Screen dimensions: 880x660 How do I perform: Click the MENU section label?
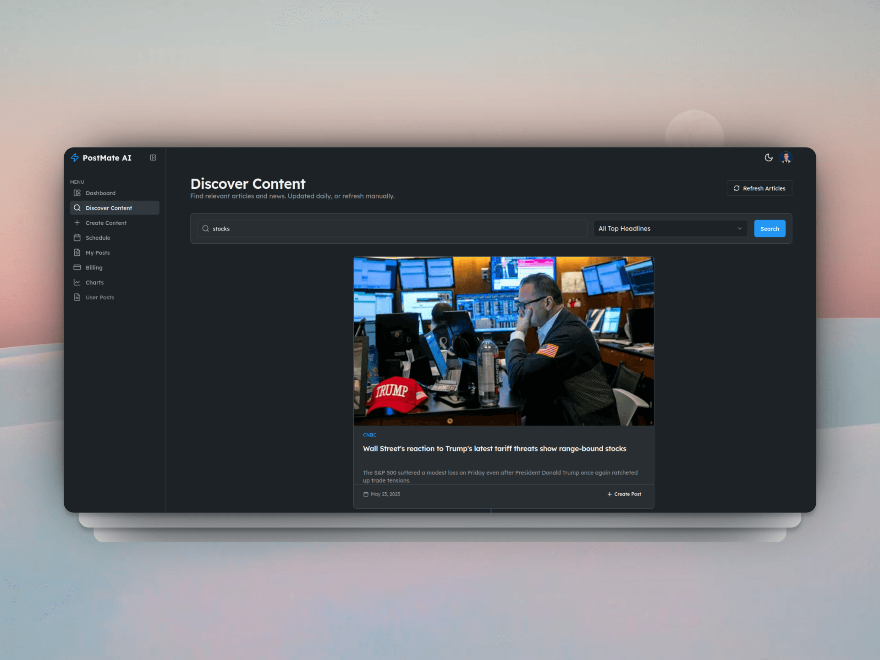77,182
